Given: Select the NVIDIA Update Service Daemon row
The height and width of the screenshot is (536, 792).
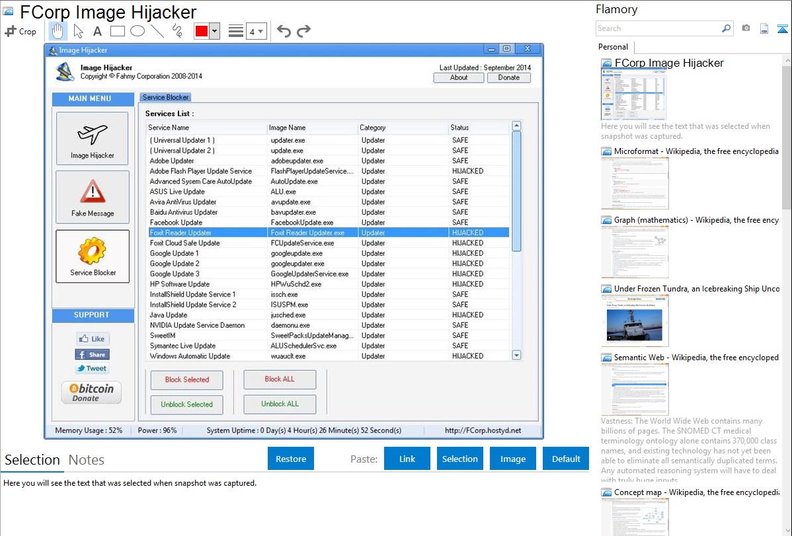Looking at the screenshot, I should (x=328, y=325).
